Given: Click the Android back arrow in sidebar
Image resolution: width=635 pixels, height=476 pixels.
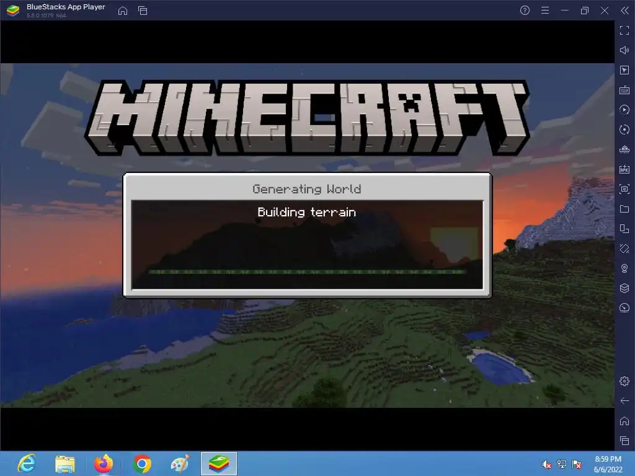Looking at the screenshot, I should pyautogui.click(x=624, y=401).
